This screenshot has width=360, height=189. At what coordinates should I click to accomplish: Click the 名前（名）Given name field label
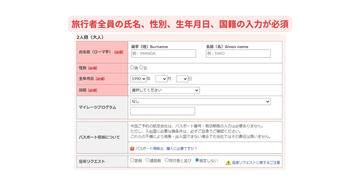227,47
